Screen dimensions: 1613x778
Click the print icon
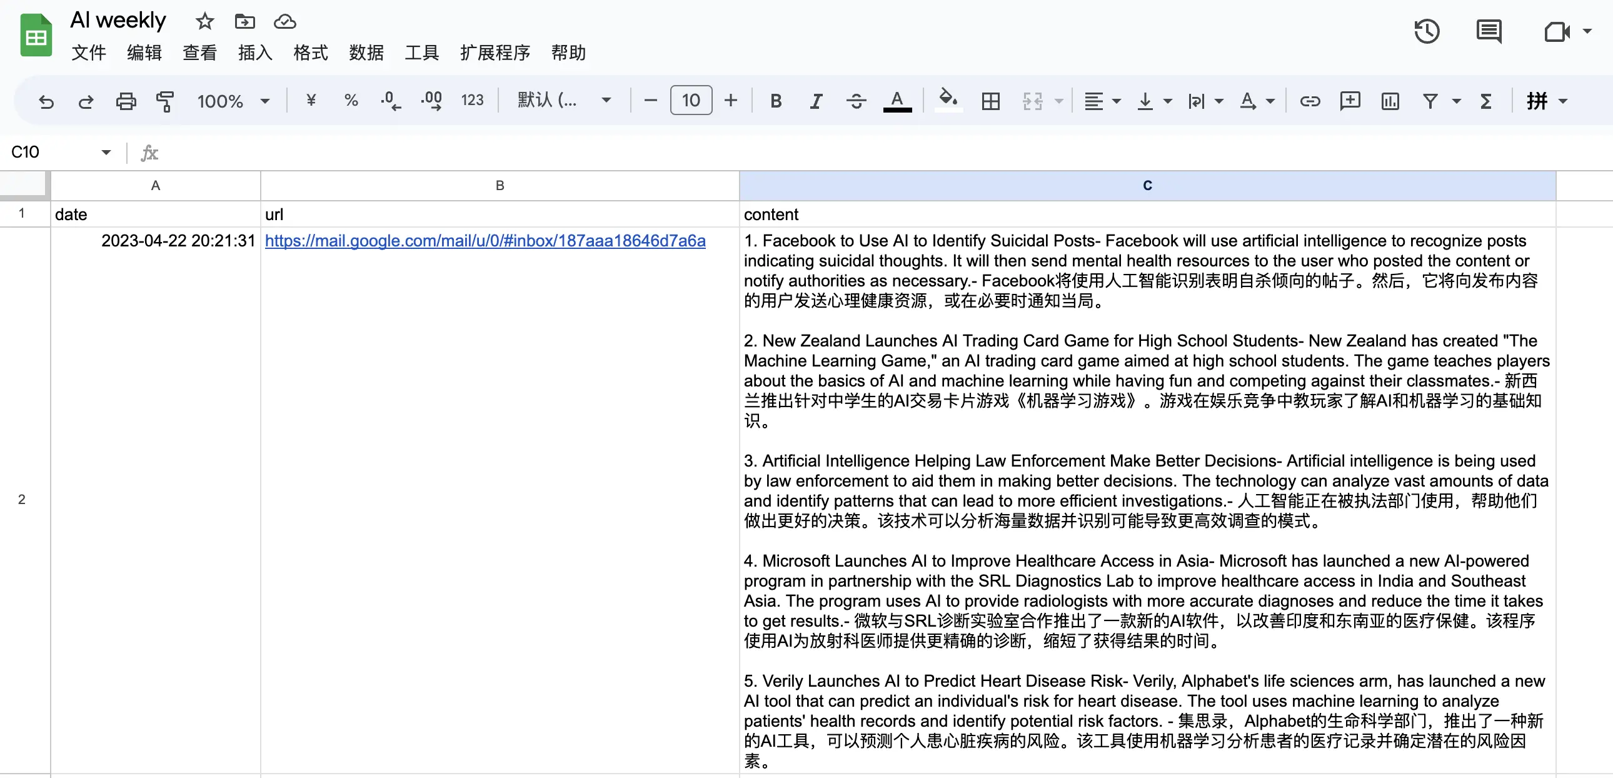[x=126, y=101]
